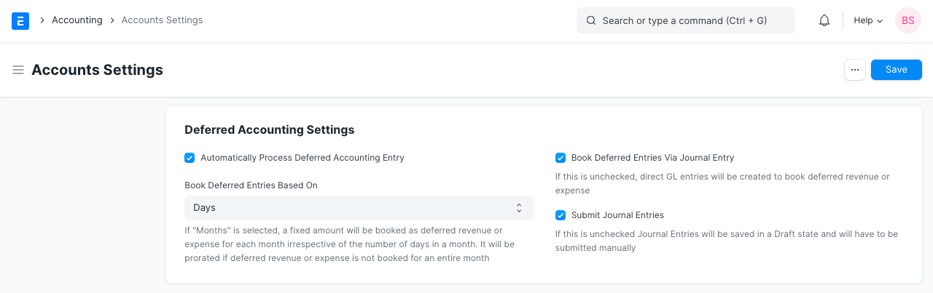Save the Accounts Settings

[896, 70]
